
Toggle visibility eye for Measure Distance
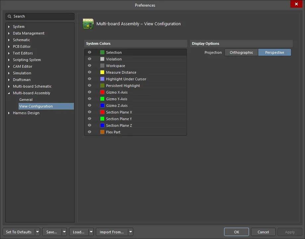pyautogui.click(x=90, y=72)
